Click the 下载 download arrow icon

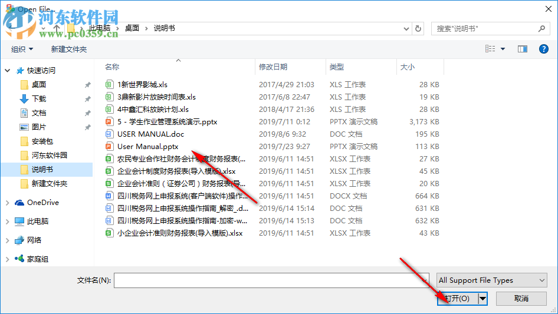click(24, 99)
